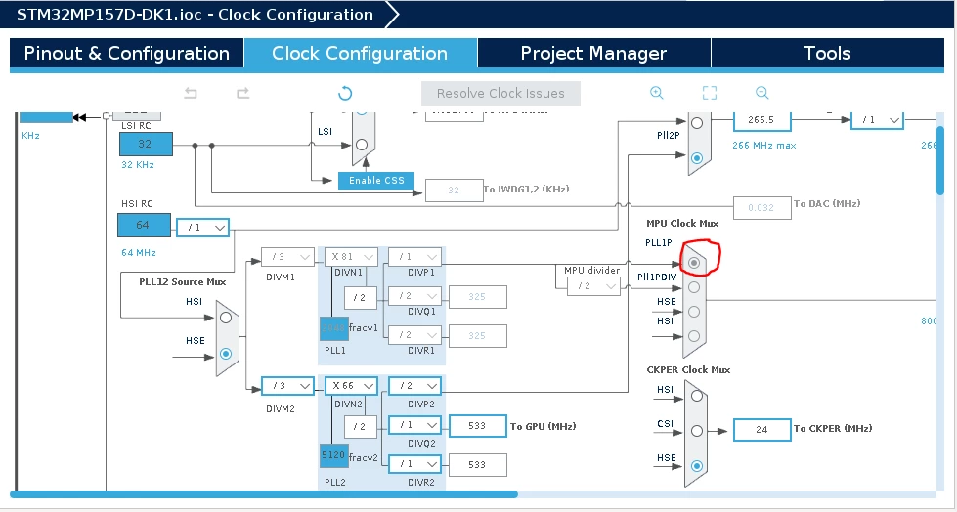Click the redo arrow icon
The image size is (957, 512).
pyautogui.click(x=242, y=94)
